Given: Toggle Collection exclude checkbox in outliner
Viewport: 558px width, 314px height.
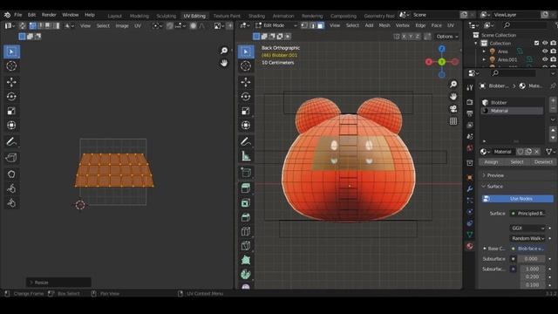Looking at the screenshot, I should (537, 43).
